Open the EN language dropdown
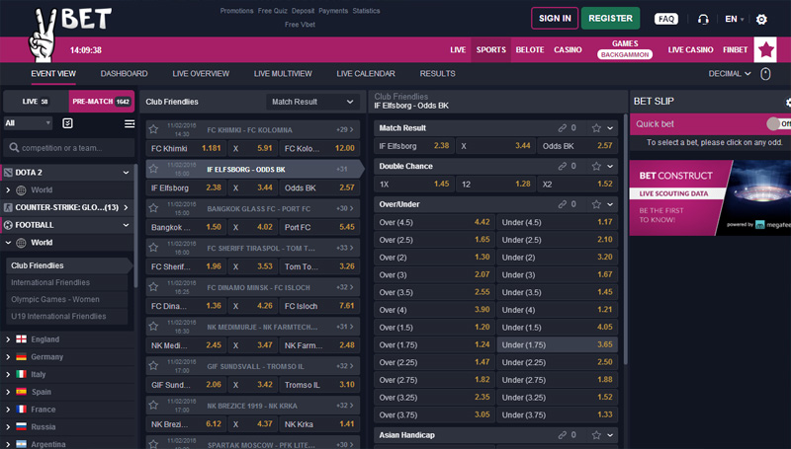This screenshot has width=791, height=449. [x=735, y=19]
